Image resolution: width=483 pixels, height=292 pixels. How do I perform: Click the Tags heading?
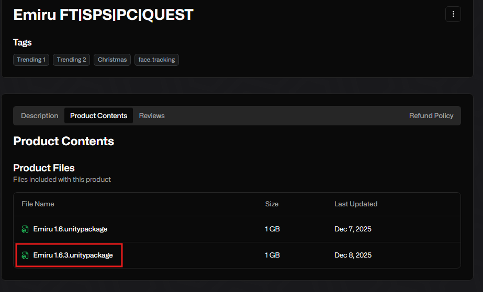22,42
